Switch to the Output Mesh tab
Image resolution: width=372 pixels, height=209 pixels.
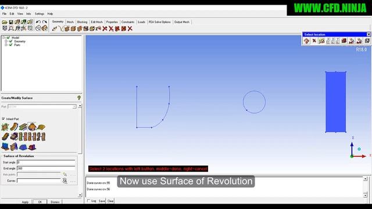(182, 22)
